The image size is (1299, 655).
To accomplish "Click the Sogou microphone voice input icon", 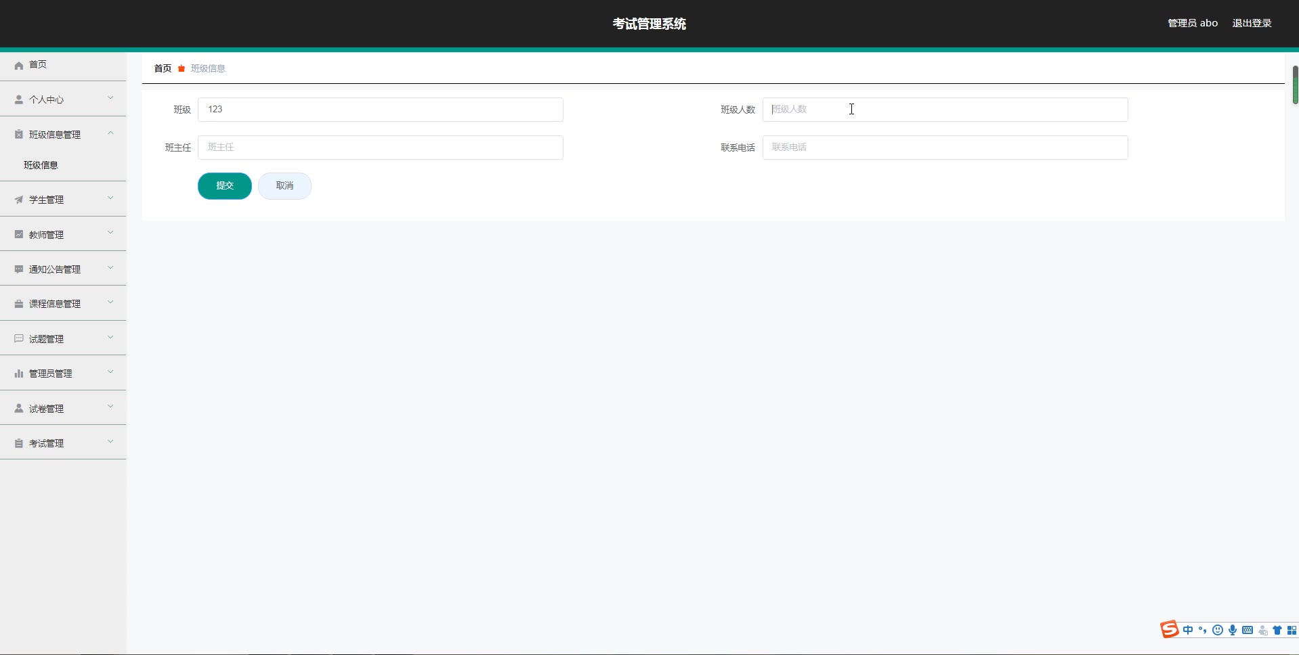I will [x=1233, y=630].
